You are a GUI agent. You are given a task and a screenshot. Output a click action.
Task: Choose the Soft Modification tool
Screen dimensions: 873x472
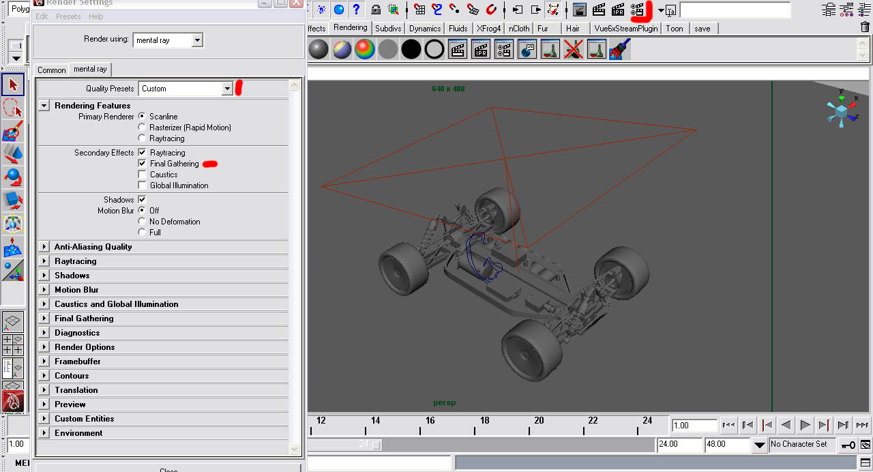click(x=13, y=247)
